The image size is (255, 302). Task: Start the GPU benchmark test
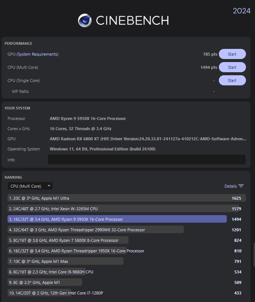232,54
